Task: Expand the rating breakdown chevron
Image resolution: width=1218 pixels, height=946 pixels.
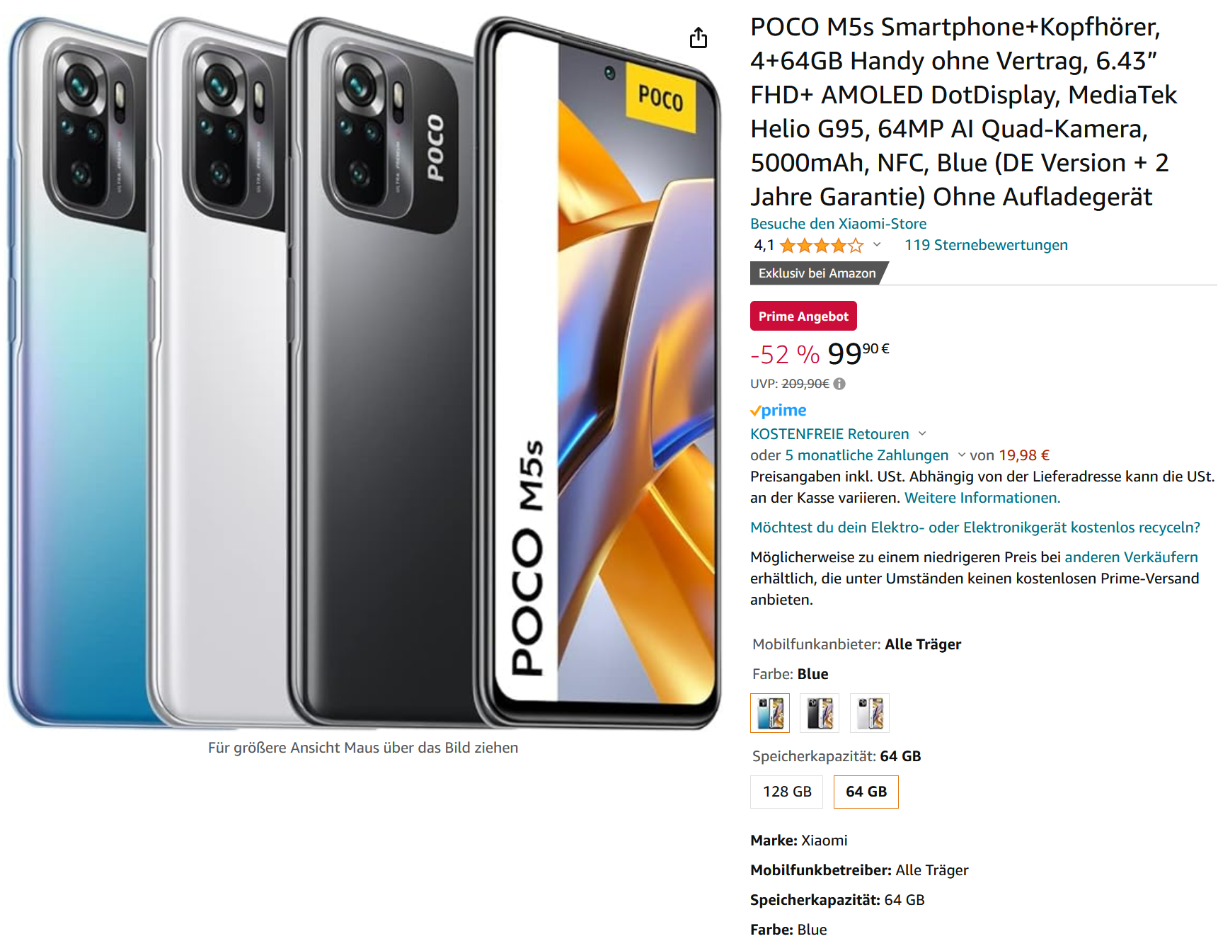Action: [x=877, y=245]
